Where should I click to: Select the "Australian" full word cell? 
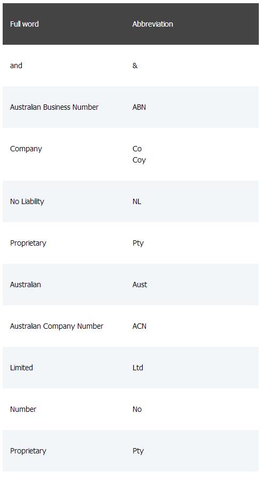26,285
